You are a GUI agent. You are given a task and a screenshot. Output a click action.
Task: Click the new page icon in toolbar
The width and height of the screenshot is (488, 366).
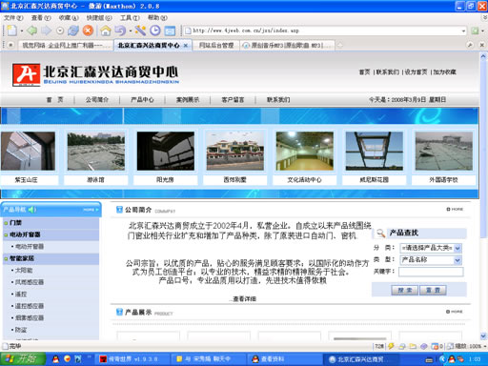tap(11, 30)
